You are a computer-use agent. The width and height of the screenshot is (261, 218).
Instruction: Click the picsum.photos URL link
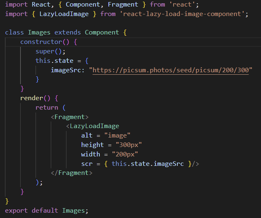pos(171,70)
